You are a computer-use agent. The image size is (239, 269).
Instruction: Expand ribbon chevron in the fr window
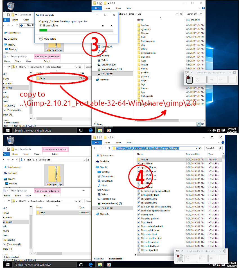(x=218, y=143)
